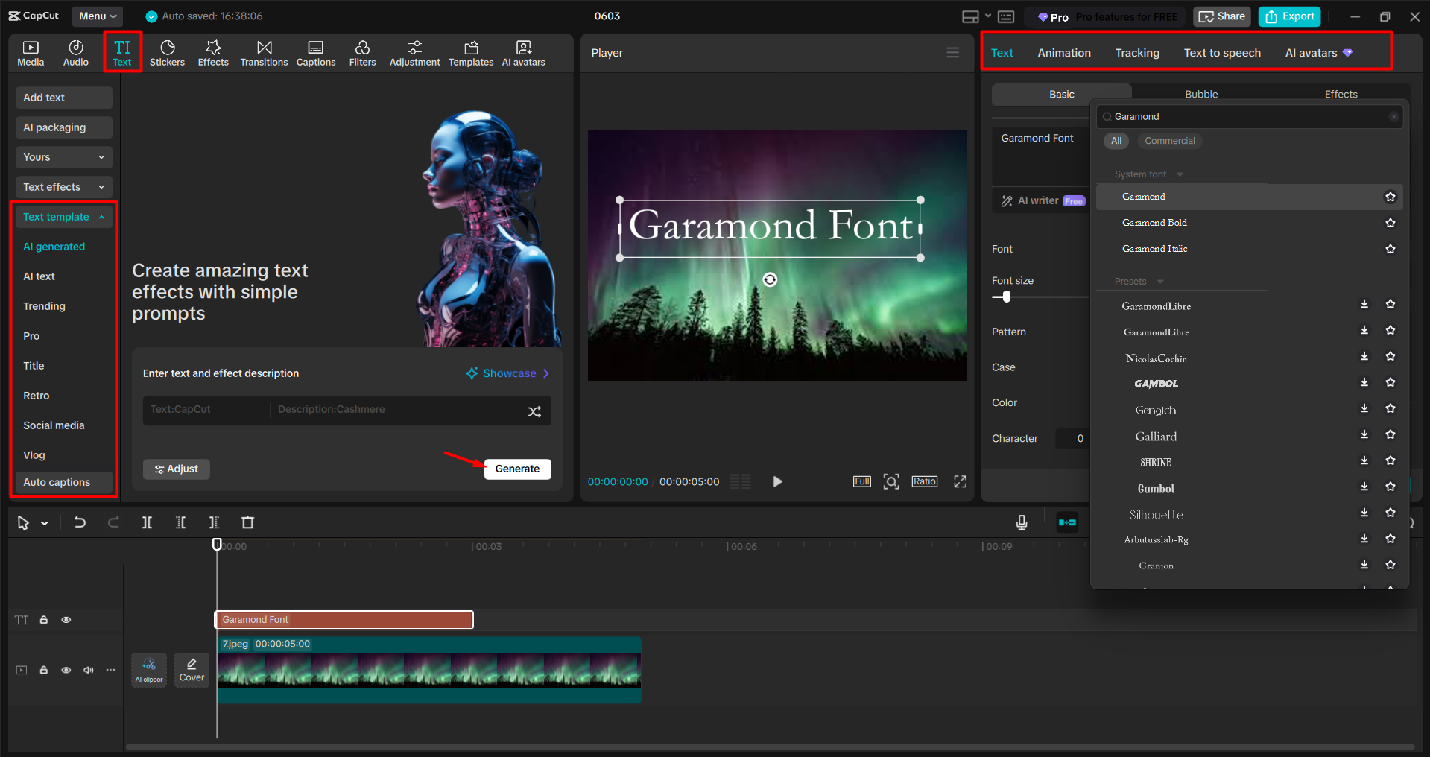Mute the video track audio

[x=89, y=670]
